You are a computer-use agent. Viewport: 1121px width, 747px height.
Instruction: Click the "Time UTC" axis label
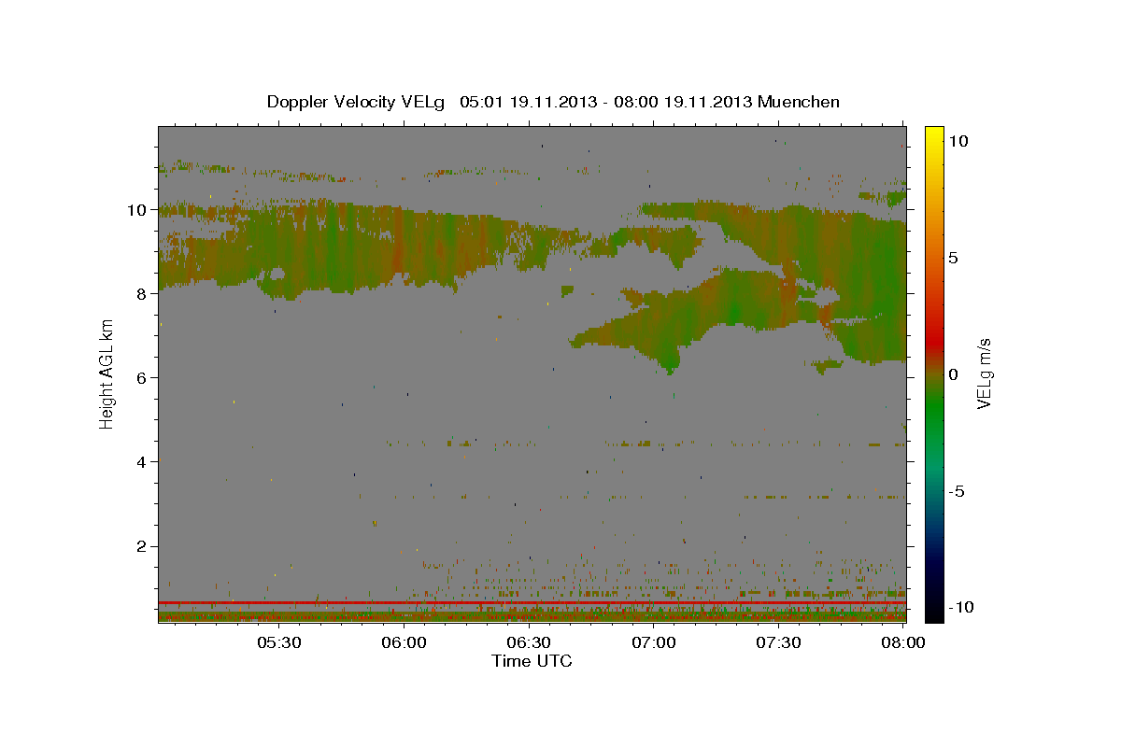(532, 661)
